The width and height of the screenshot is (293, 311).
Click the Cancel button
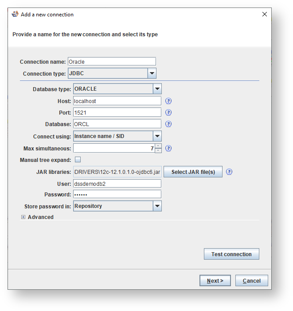(251, 280)
